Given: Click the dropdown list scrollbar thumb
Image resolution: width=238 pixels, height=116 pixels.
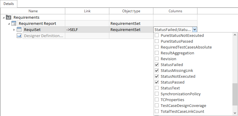Looking at the screenshot, I should click(235, 94).
